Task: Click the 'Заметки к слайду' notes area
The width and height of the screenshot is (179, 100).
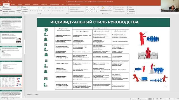Action: click(x=33, y=94)
